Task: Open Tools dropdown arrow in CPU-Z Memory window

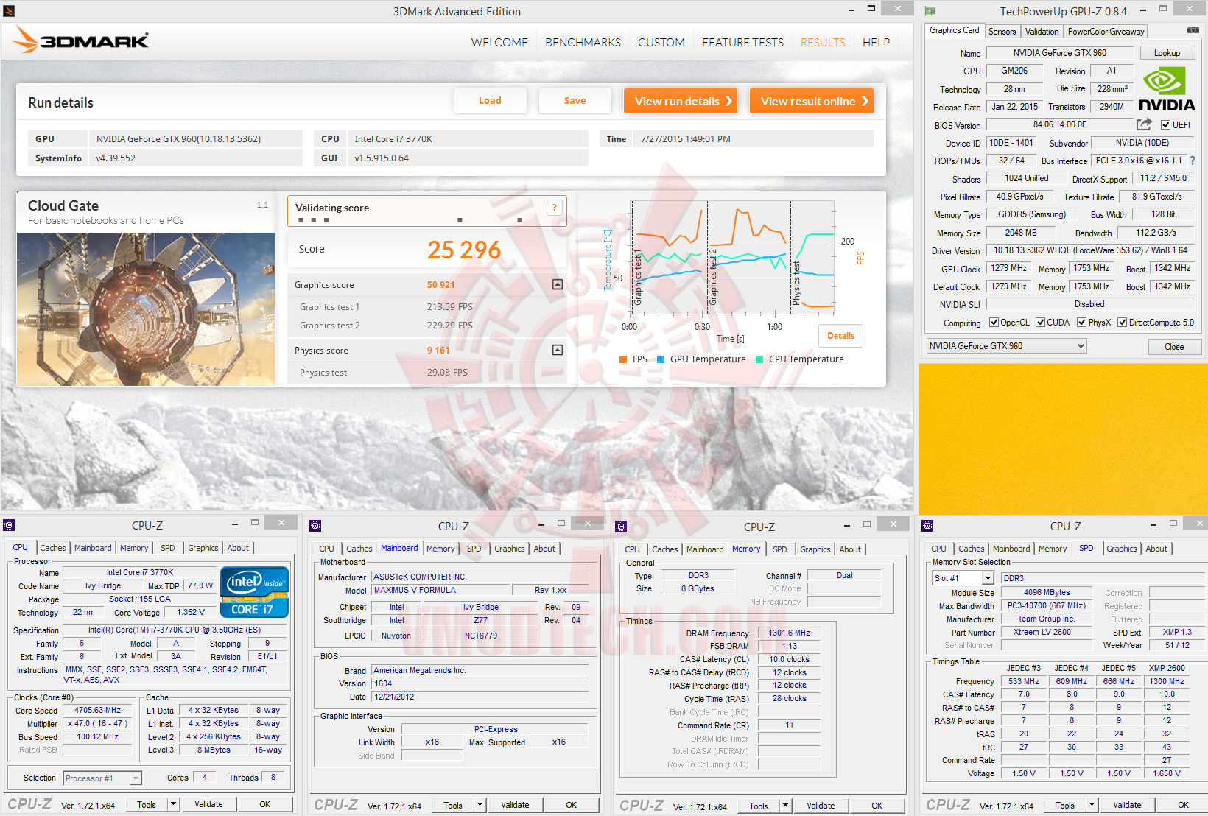Action: [x=785, y=806]
